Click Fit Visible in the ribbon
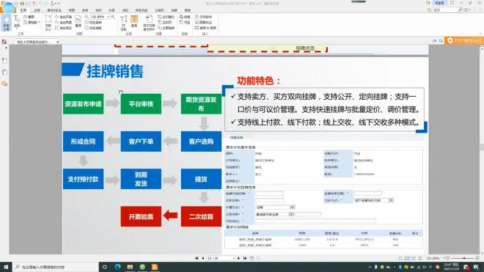This screenshot has width=484, height=272. coord(63,28)
